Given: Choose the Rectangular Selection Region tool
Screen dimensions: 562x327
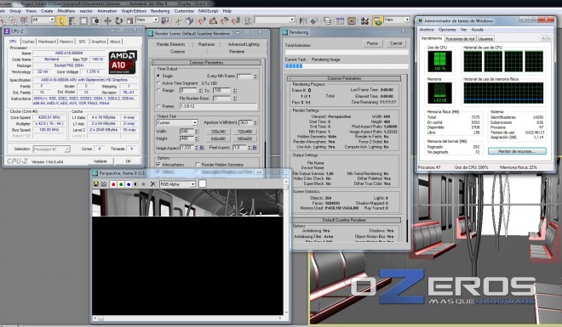Looking at the screenshot, I should pyautogui.click(x=83, y=20).
